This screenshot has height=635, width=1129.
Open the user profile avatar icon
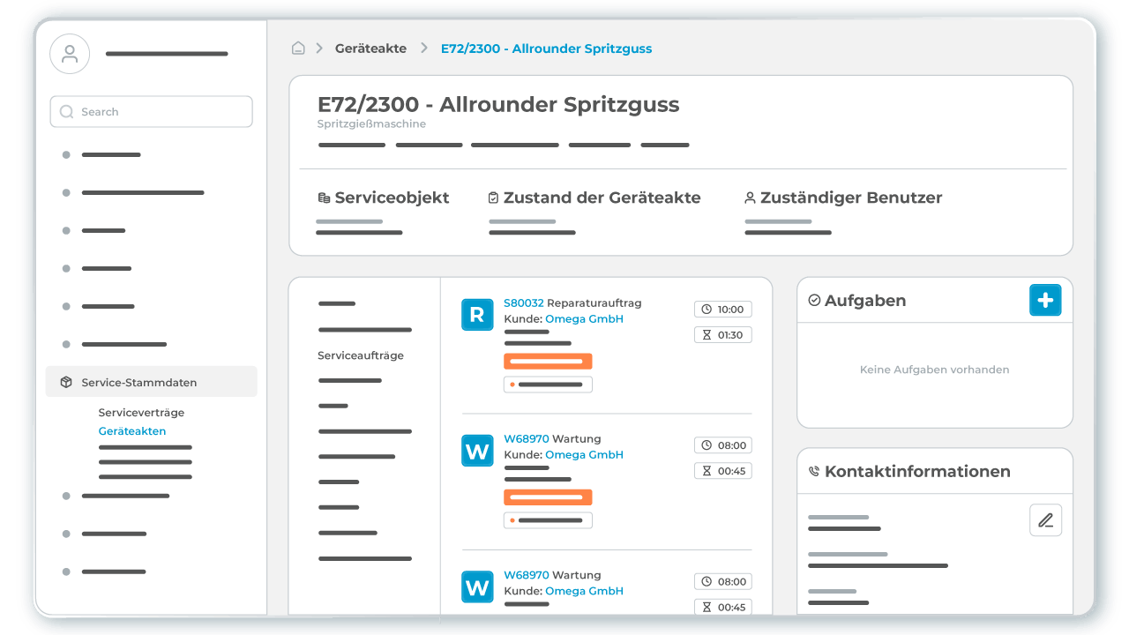click(x=69, y=53)
